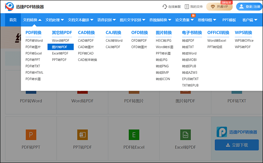Choose OFD转PDF menu entry
Viewport: 263px width, 163px height.
pyautogui.click(x=139, y=40)
